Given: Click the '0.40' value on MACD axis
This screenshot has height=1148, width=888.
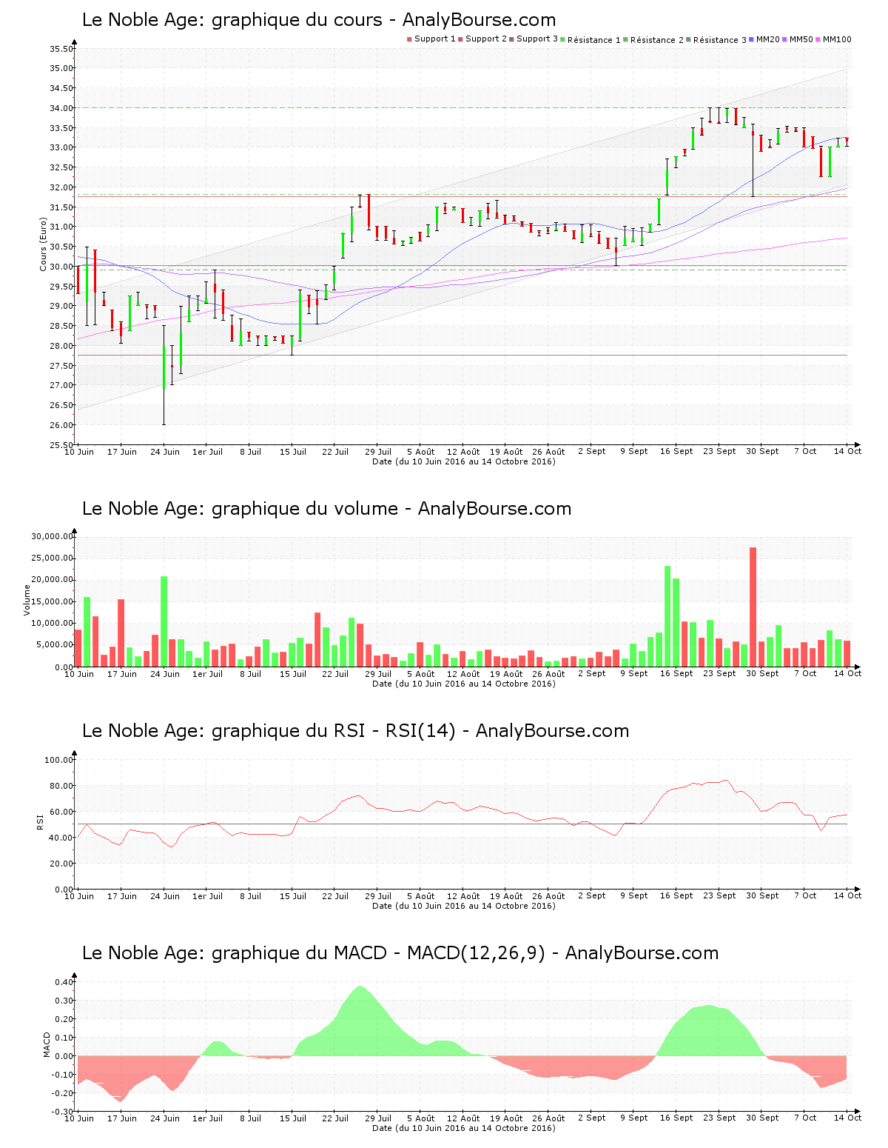Looking at the screenshot, I should pyautogui.click(x=64, y=982).
